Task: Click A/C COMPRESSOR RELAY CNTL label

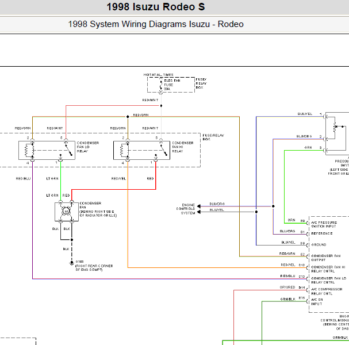Action: 327,292
